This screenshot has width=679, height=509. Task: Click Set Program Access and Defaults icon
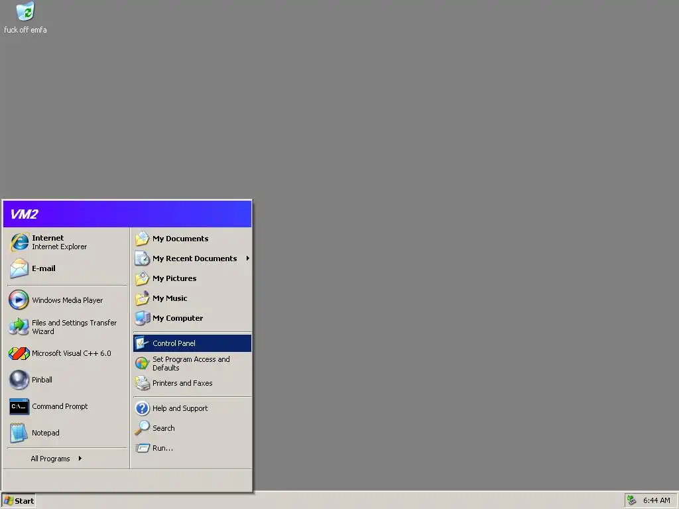coord(142,363)
